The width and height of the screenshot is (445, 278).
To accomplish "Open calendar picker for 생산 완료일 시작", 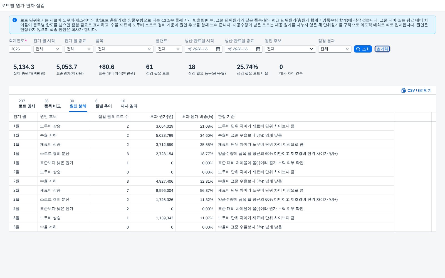I will pyautogui.click(x=218, y=49).
